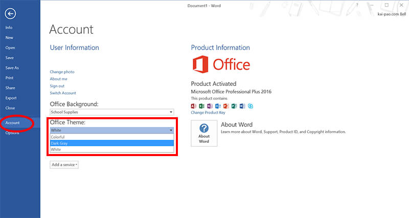Click the Sign out link
Viewport: 409px width, 218px height.
57,86
